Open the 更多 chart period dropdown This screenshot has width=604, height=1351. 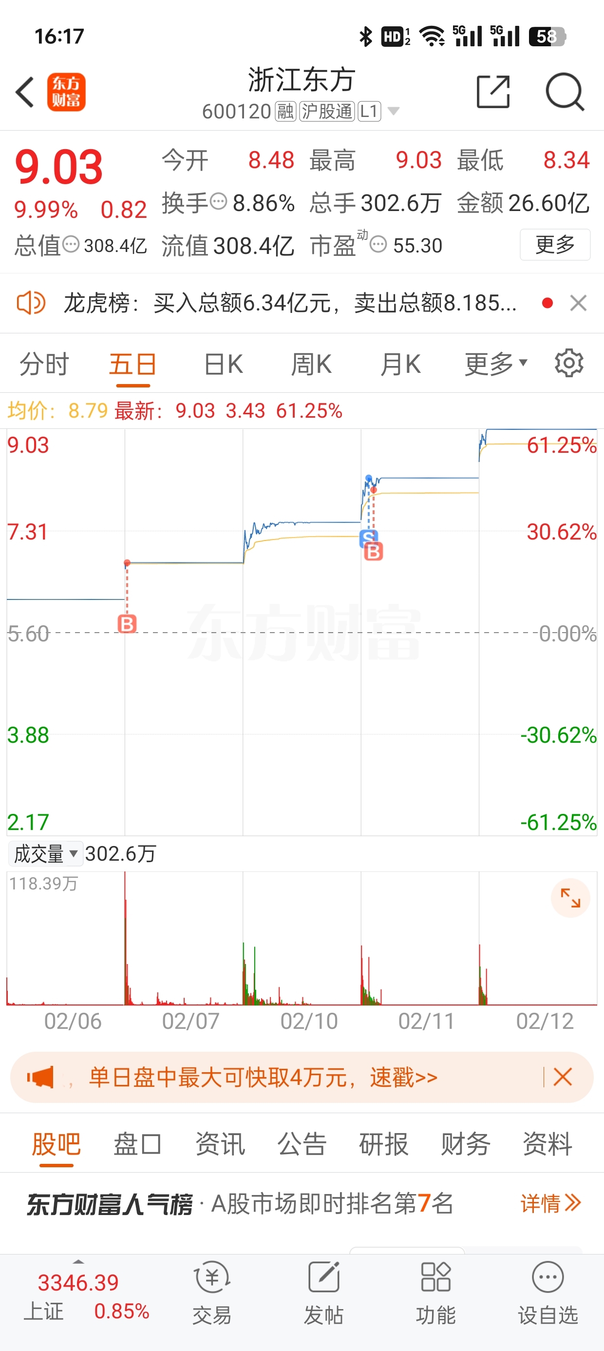coord(495,364)
